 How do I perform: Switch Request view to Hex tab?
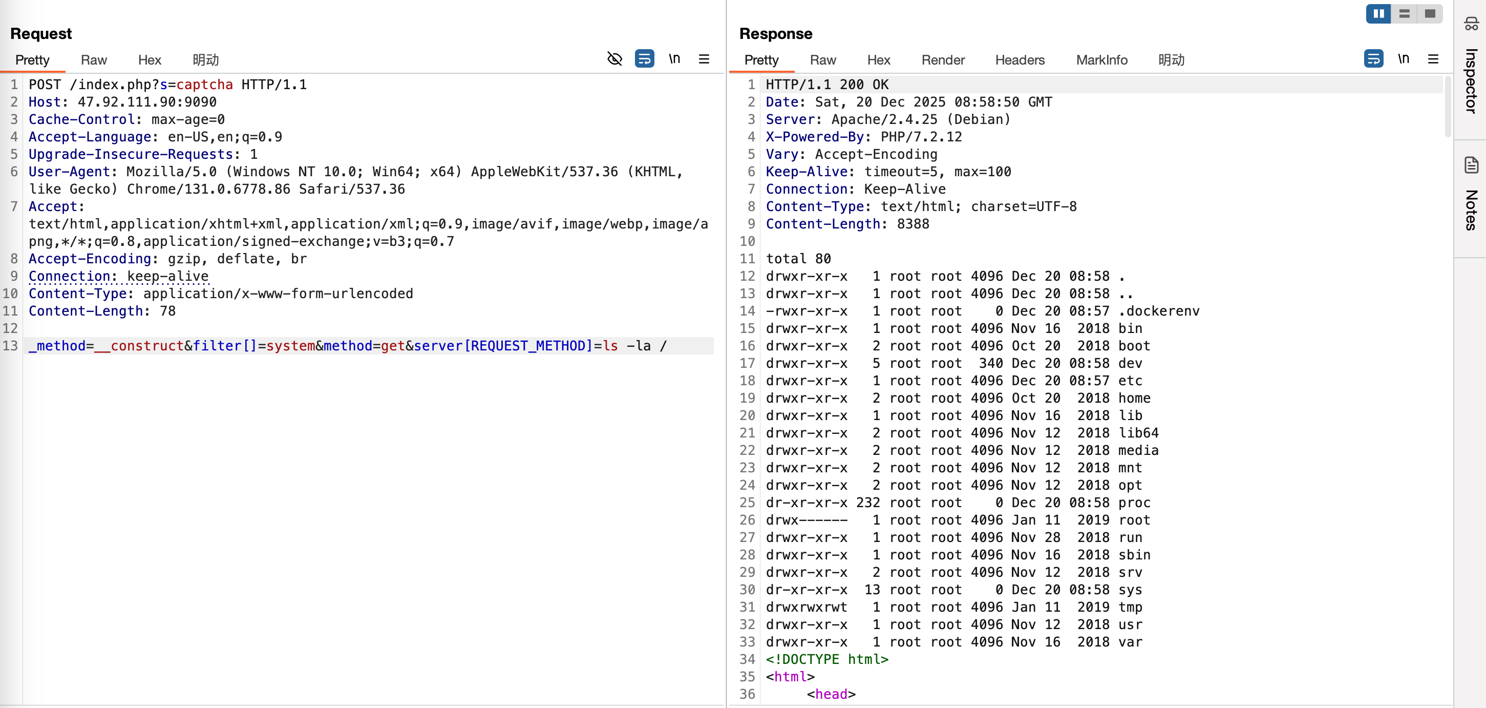pos(150,60)
